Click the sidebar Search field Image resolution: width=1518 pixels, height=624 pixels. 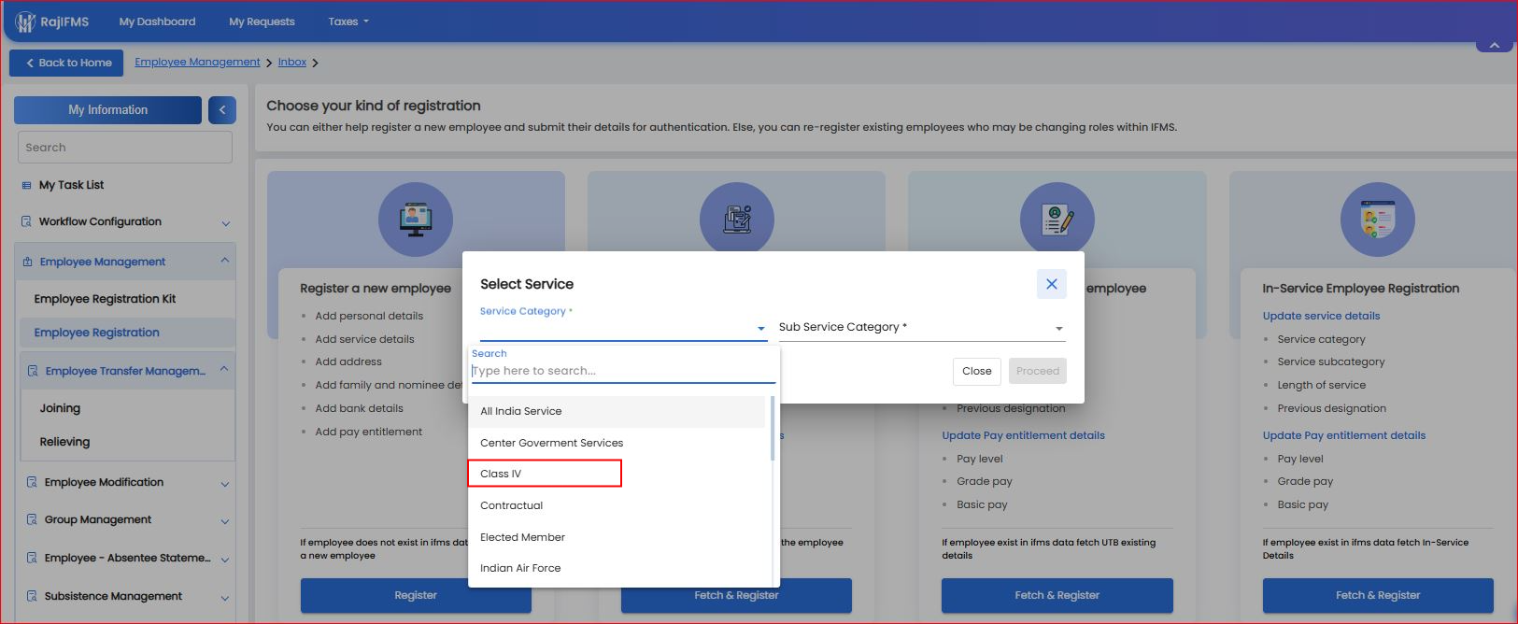point(125,148)
